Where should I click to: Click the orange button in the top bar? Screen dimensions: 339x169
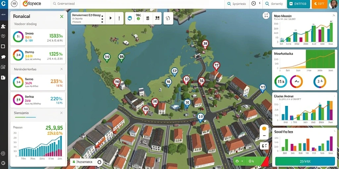coord(319,4)
